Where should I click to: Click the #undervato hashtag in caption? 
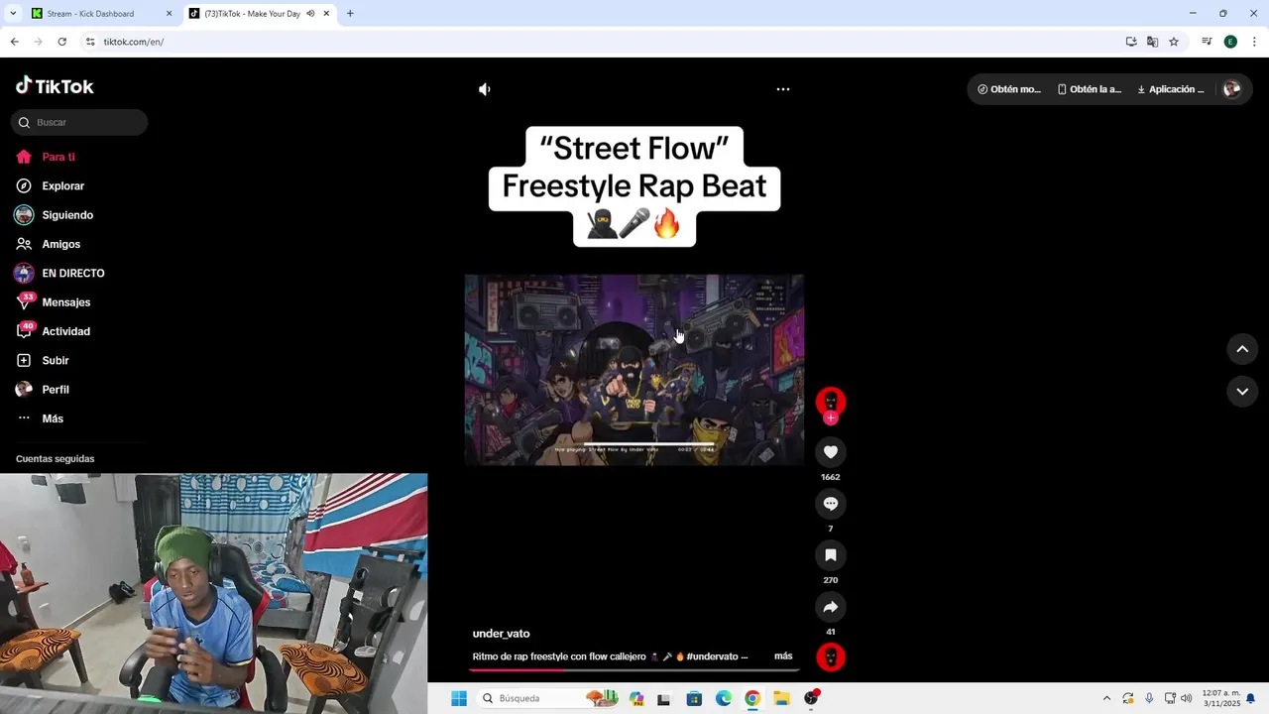(712, 656)
